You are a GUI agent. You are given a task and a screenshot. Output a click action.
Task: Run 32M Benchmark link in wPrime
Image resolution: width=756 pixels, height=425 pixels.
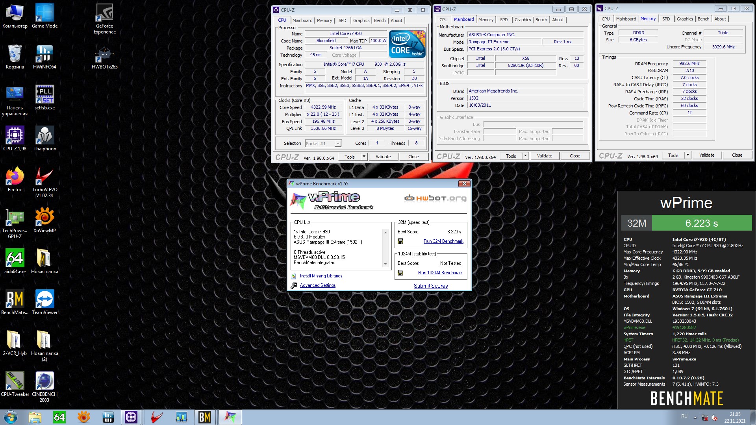(x=443, y=241)
